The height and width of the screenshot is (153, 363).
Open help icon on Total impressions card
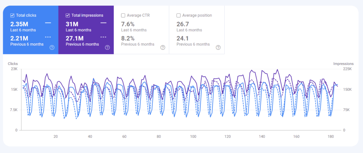click(x=107, y=48)
